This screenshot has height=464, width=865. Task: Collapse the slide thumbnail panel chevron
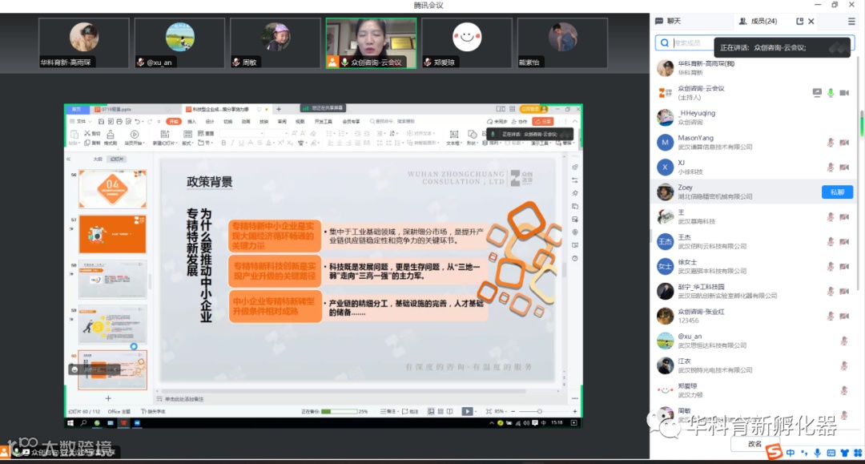point(69,159)
